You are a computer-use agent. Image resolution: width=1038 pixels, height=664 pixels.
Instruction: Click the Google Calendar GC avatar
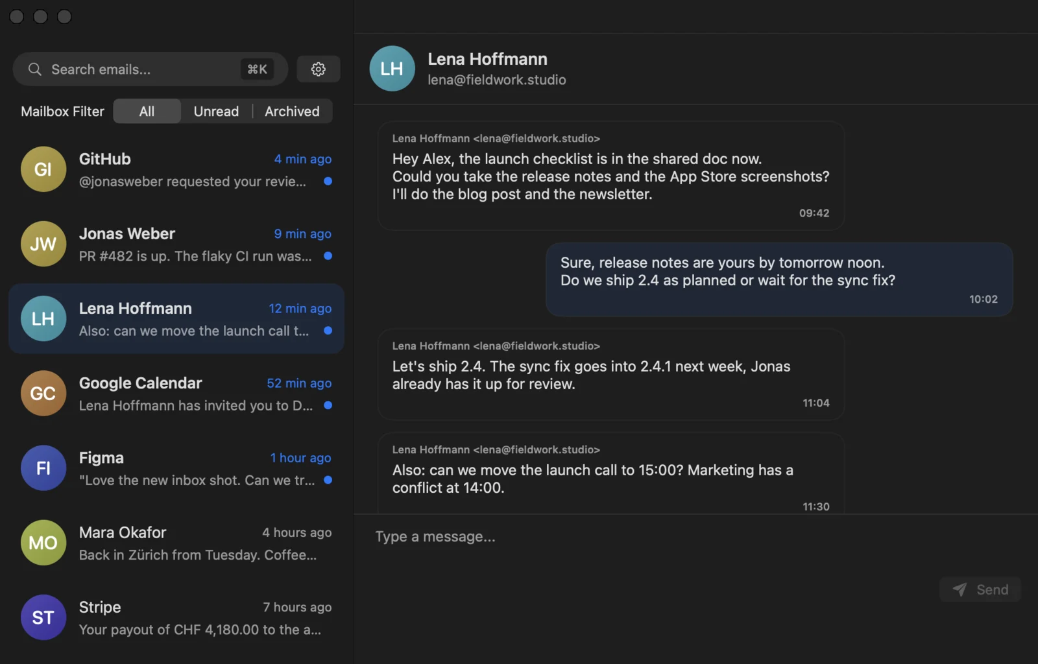pyautogui.click(x=43, y=393)
